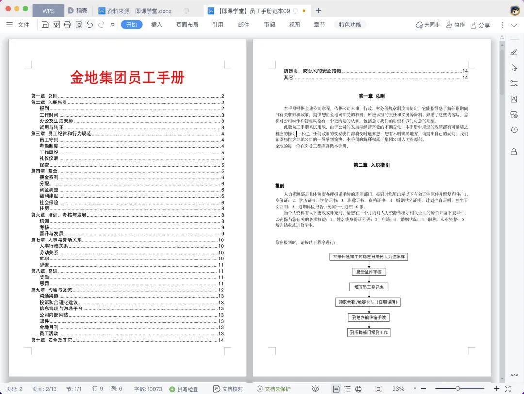Select the arrow selection sidebar tool

tap(514, 68)
